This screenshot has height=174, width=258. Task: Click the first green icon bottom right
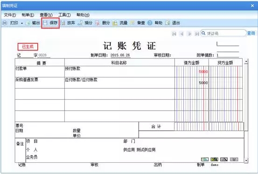tap(205, 159)
